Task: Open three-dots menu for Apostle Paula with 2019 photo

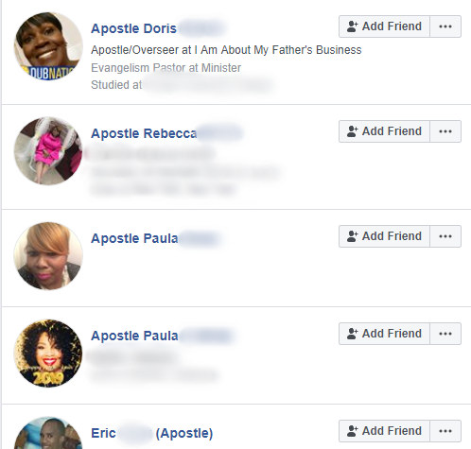Action: pyautogui.click(x=445, y=334)
